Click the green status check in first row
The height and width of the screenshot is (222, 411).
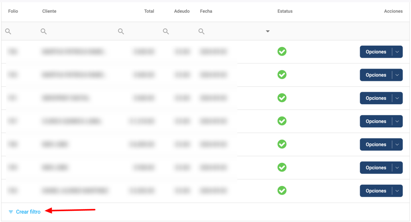coord(282,52)
